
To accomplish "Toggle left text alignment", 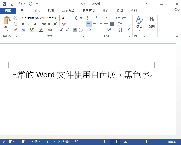I will 89,24.
